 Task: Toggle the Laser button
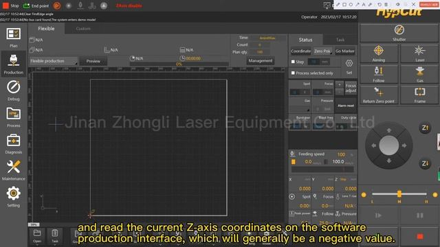coord(419,54)
